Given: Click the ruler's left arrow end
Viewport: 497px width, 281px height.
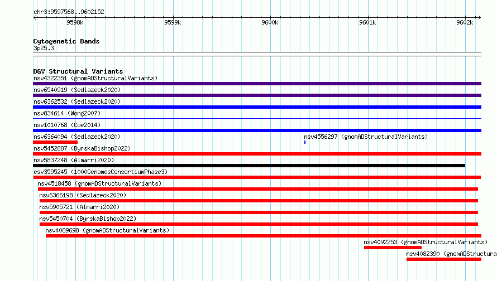Looking at the screenshot, I should click(x=35, y=17).
